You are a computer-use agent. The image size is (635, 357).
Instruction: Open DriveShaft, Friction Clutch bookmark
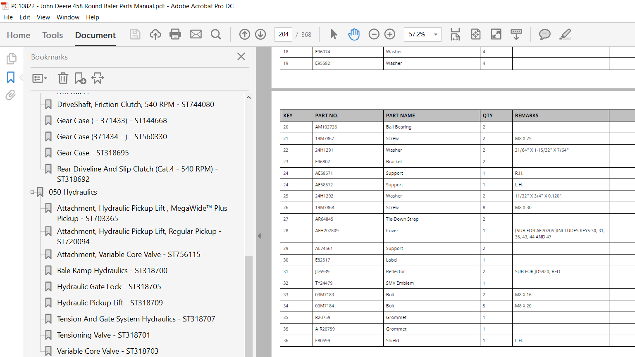[136, 105]
